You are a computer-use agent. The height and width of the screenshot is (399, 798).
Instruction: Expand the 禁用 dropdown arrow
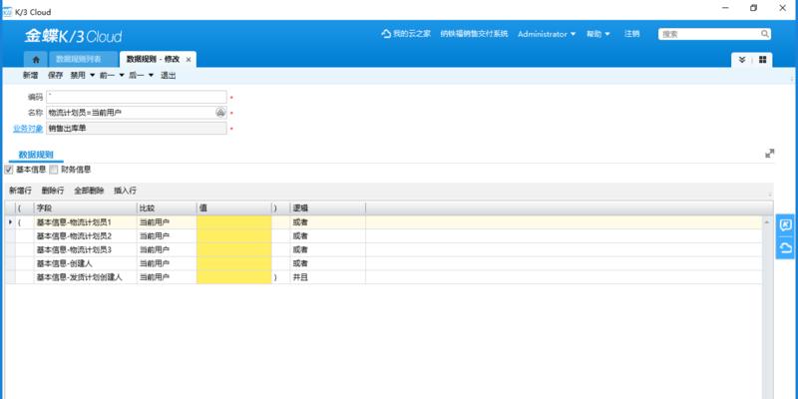pyautogui.click(x=92, y=76)
